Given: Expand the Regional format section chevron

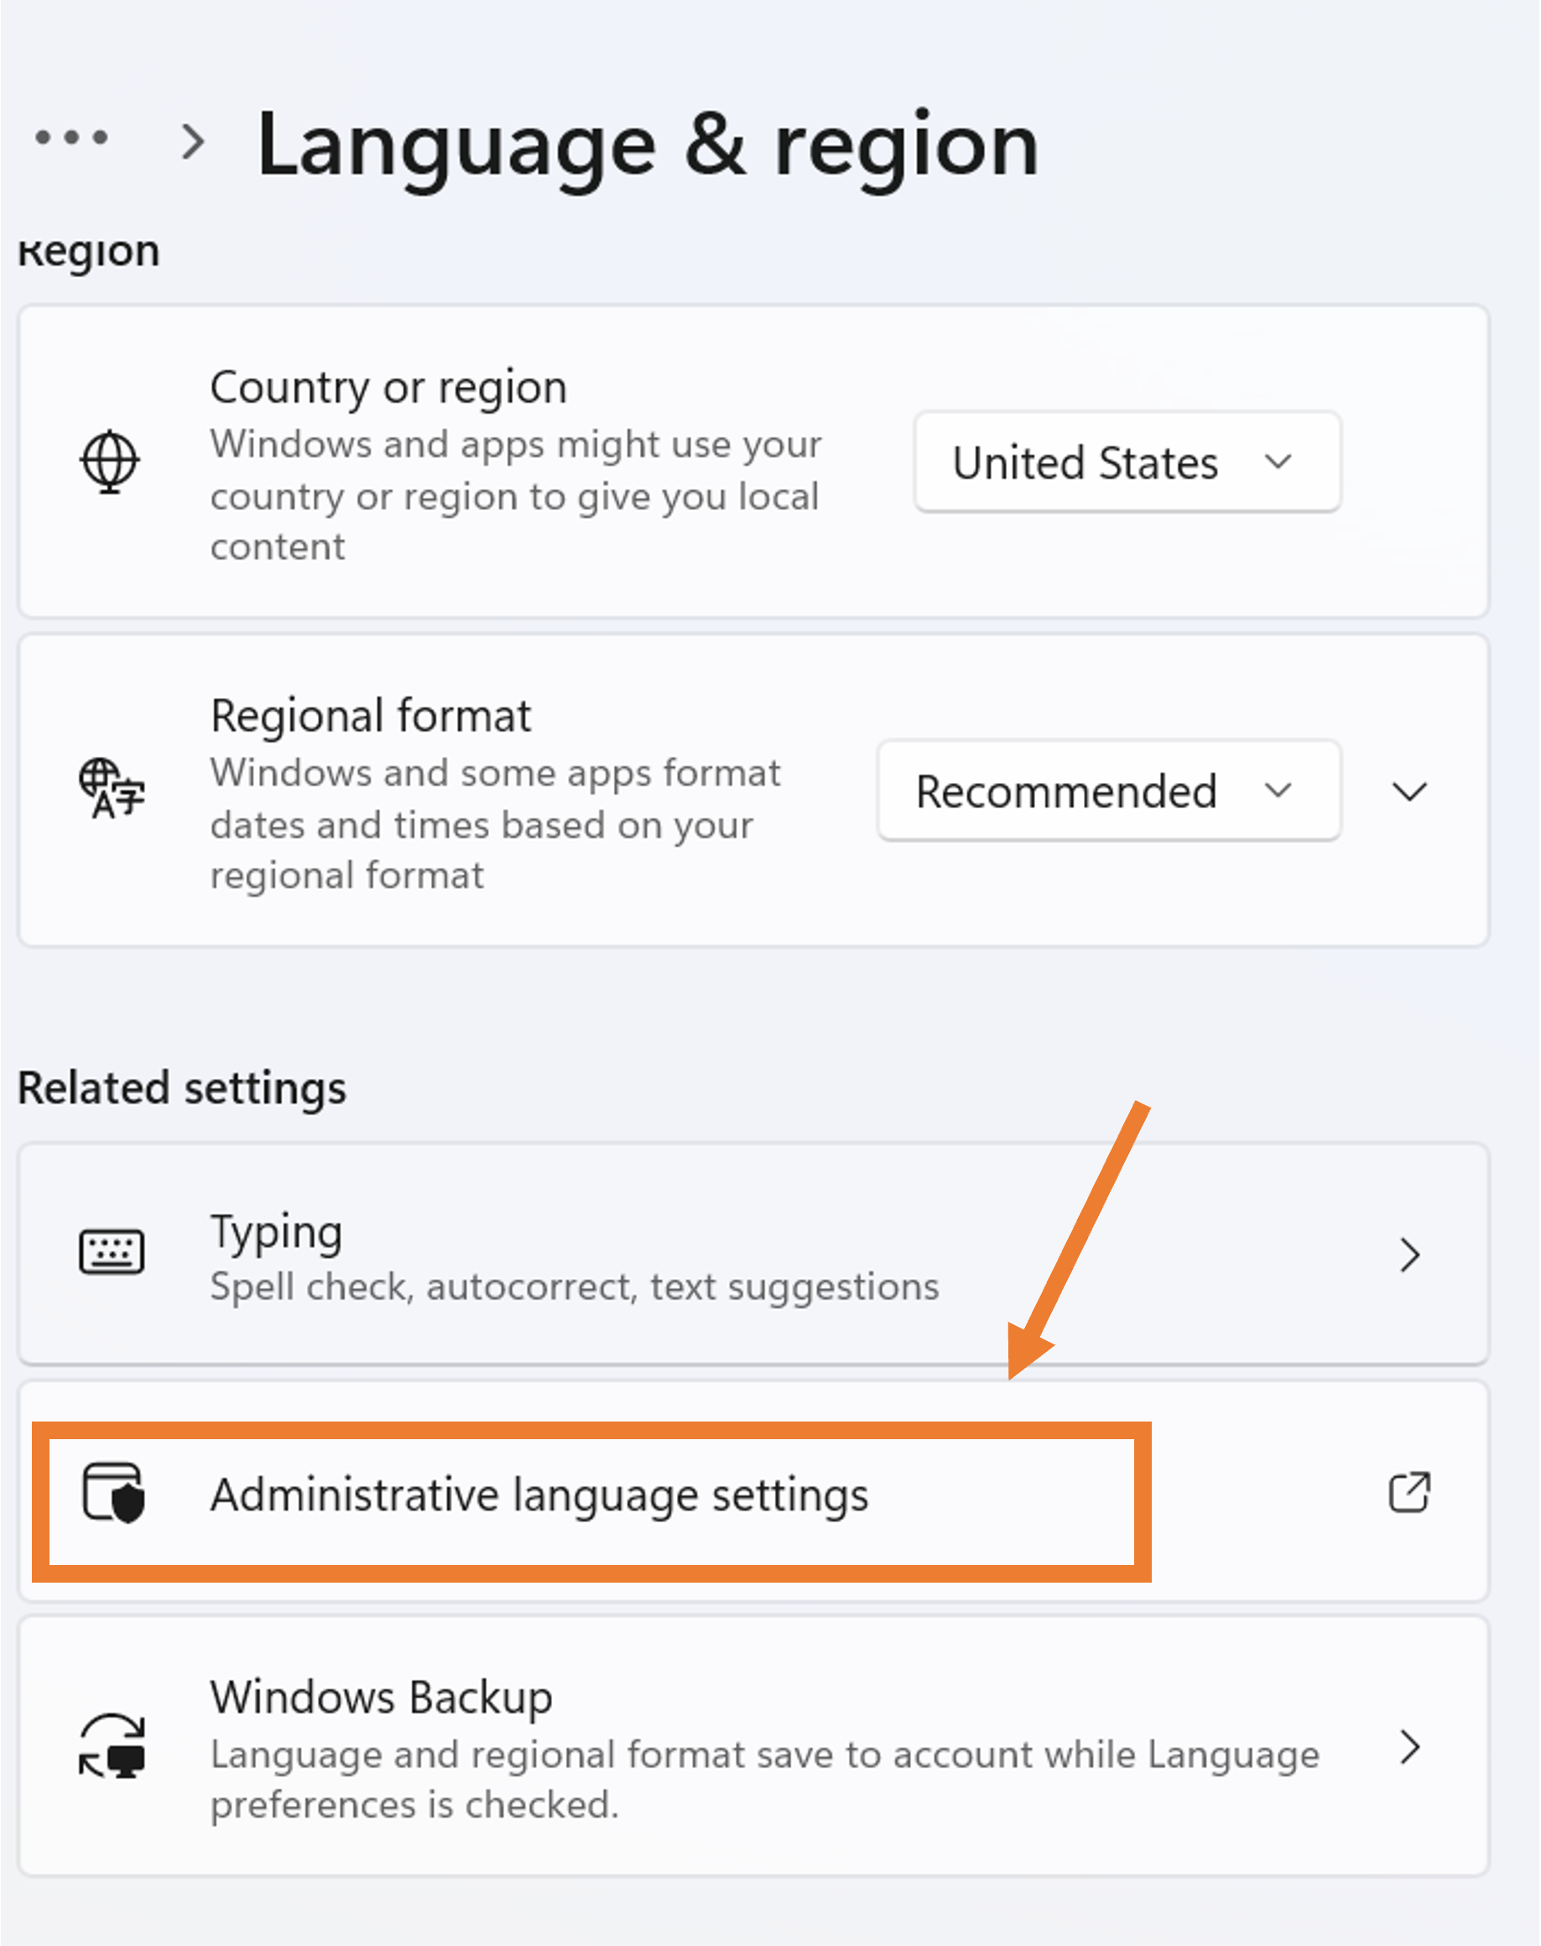Looking at the screenshot, I should point(1409,791).
